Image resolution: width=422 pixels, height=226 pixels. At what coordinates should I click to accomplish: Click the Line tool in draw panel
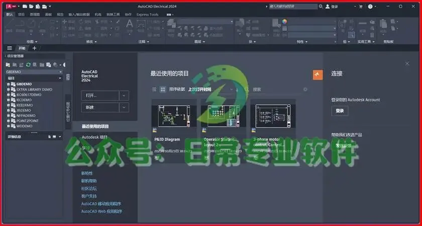[x=9, y=24]
